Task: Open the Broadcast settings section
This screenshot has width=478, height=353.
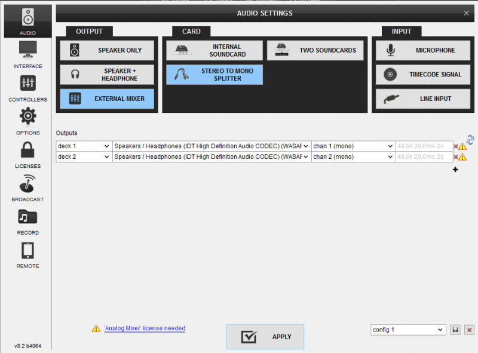Action: tap(27, 188)
